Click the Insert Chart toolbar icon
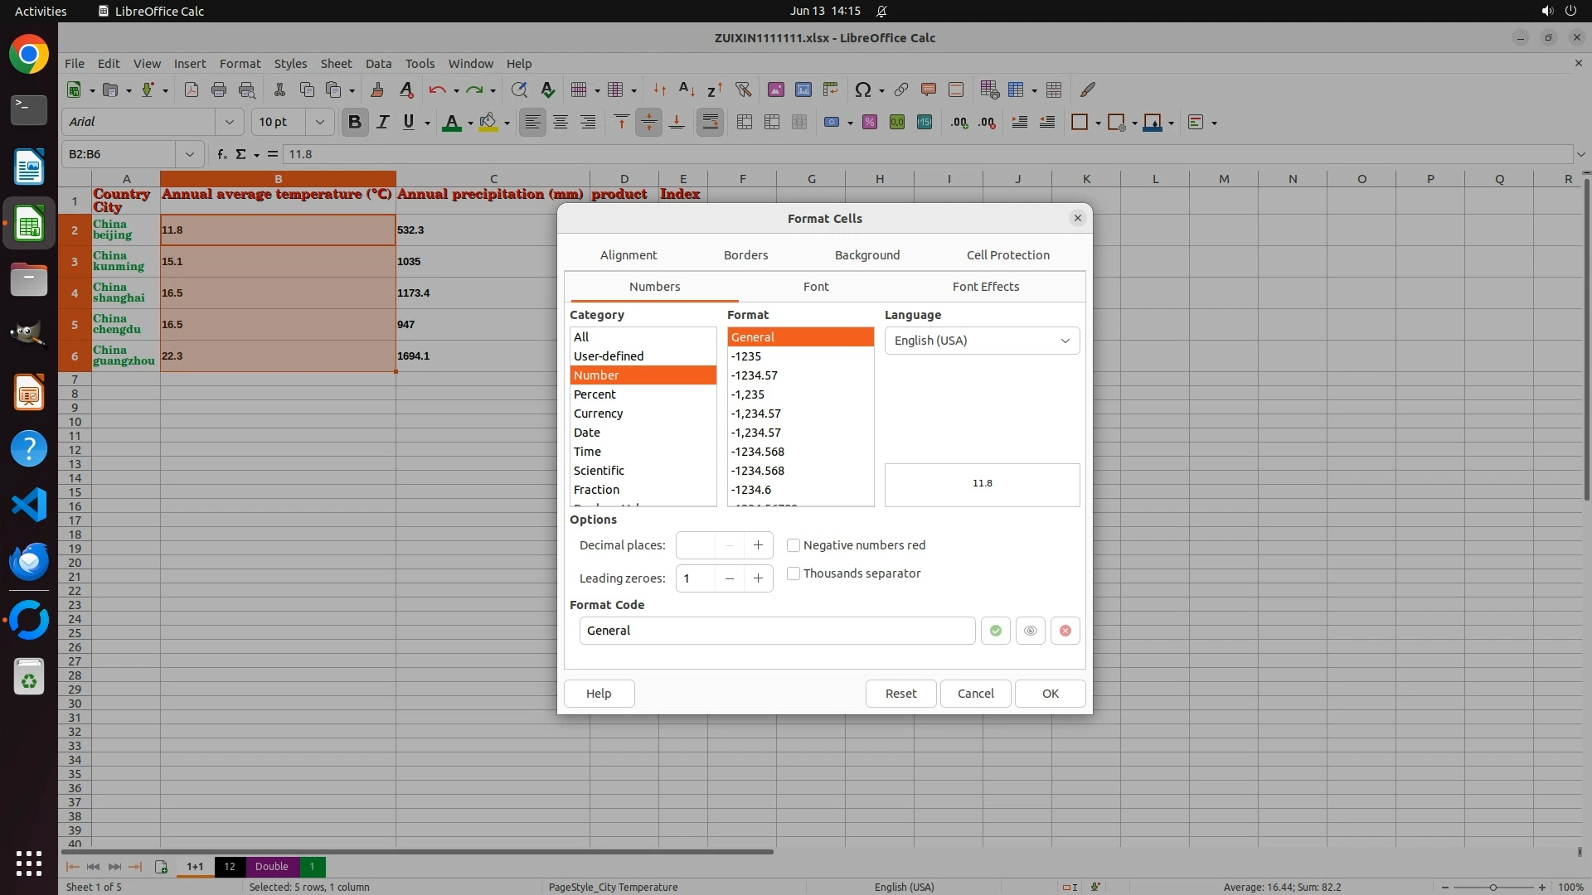Image resolution: width=1592 pixels, height=895 pixels. tap(803, 89)
